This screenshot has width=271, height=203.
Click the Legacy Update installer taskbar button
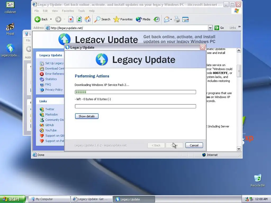tap(134, 199)
